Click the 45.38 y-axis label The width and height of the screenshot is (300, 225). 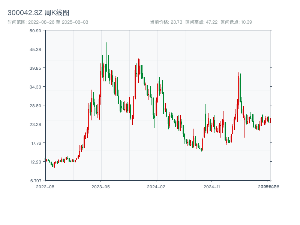[35, 49]
